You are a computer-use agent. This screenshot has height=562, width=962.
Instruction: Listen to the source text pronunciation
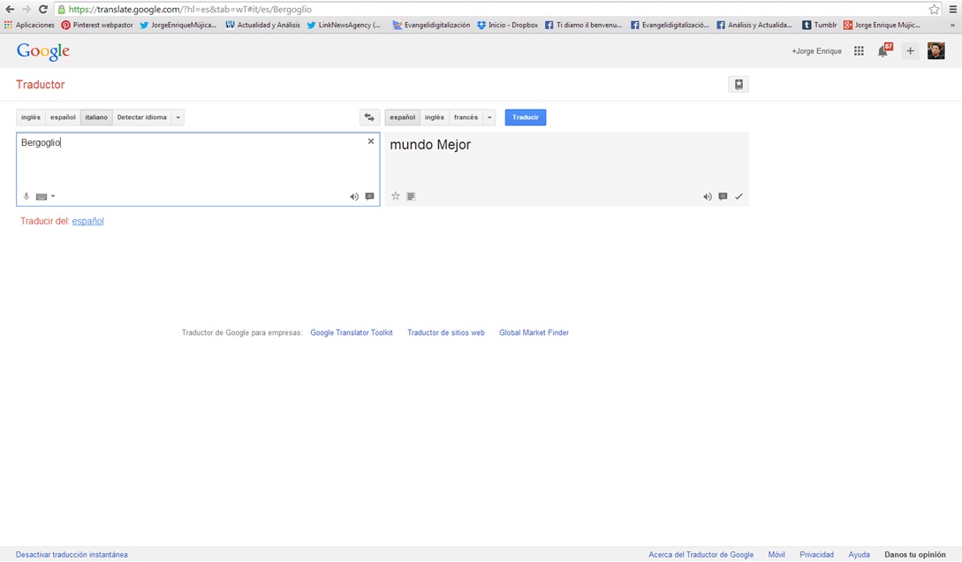[x=354, y=197]
